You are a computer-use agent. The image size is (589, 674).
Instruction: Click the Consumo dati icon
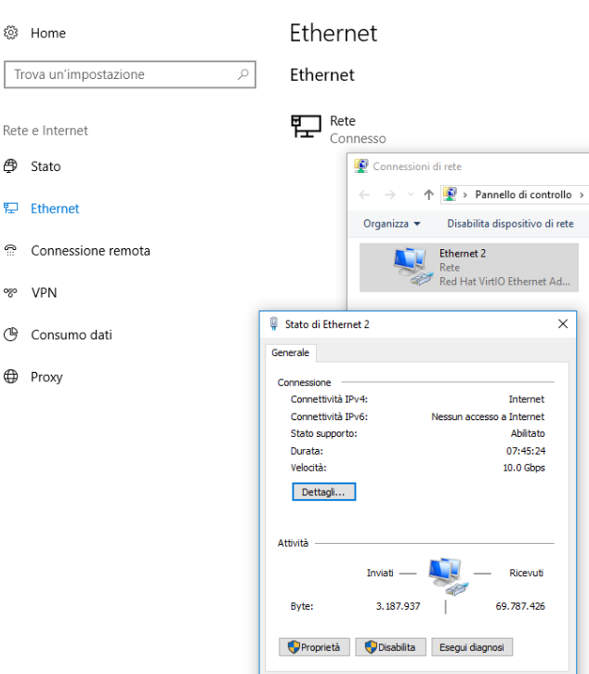point(11,335)
